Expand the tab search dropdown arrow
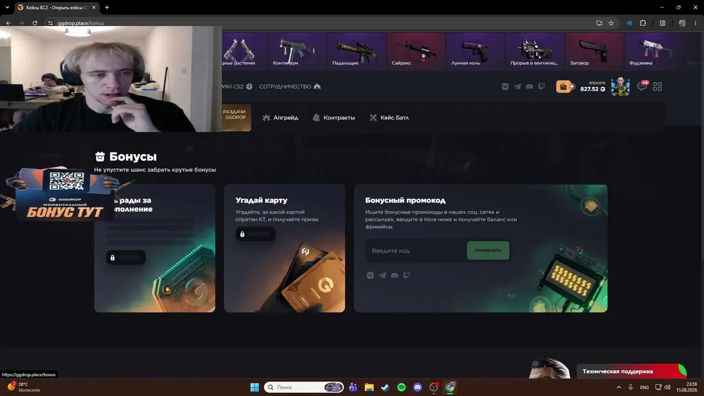Image resolution: width=704 pixels, height=396 pixels. click(x=7, y=8)
